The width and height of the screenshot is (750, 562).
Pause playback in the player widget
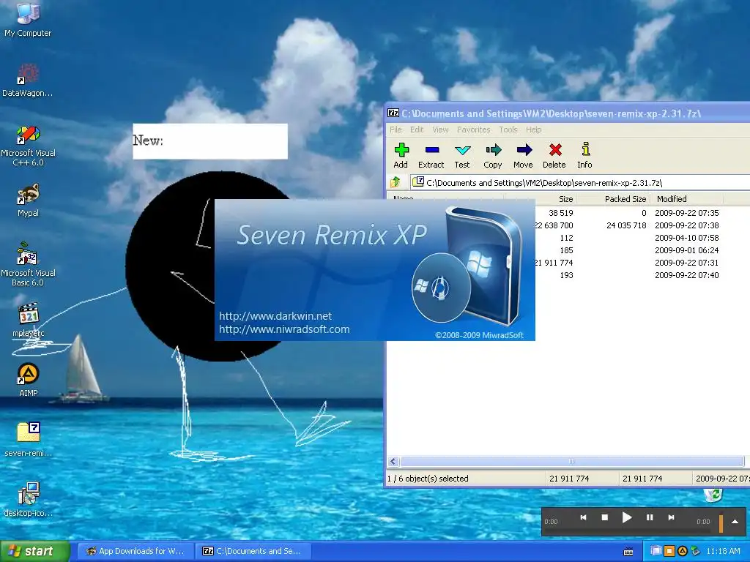(650, 517)
